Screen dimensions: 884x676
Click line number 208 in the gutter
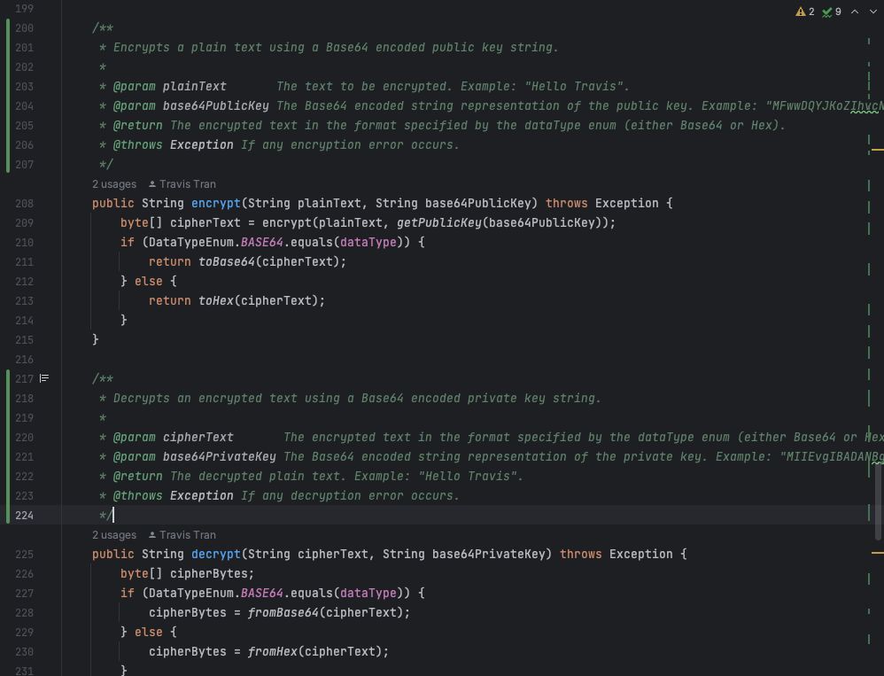tap(24, 203)
